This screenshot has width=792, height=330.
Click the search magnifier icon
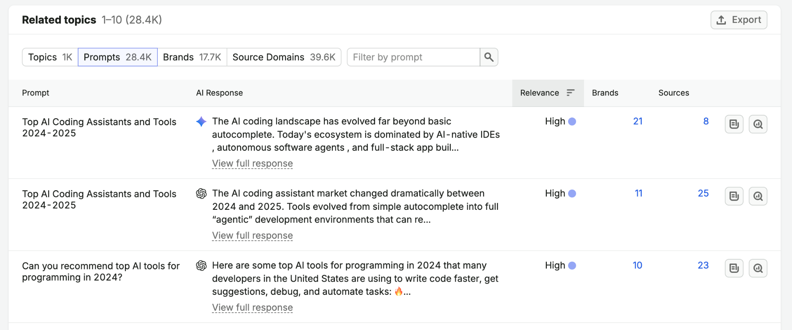(x=489, y=57)
